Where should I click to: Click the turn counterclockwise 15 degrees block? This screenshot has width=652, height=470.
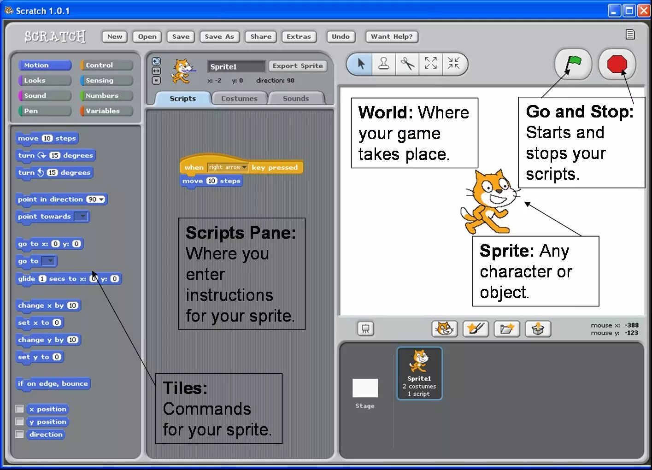pyautogui.click(x=54, y=173)
